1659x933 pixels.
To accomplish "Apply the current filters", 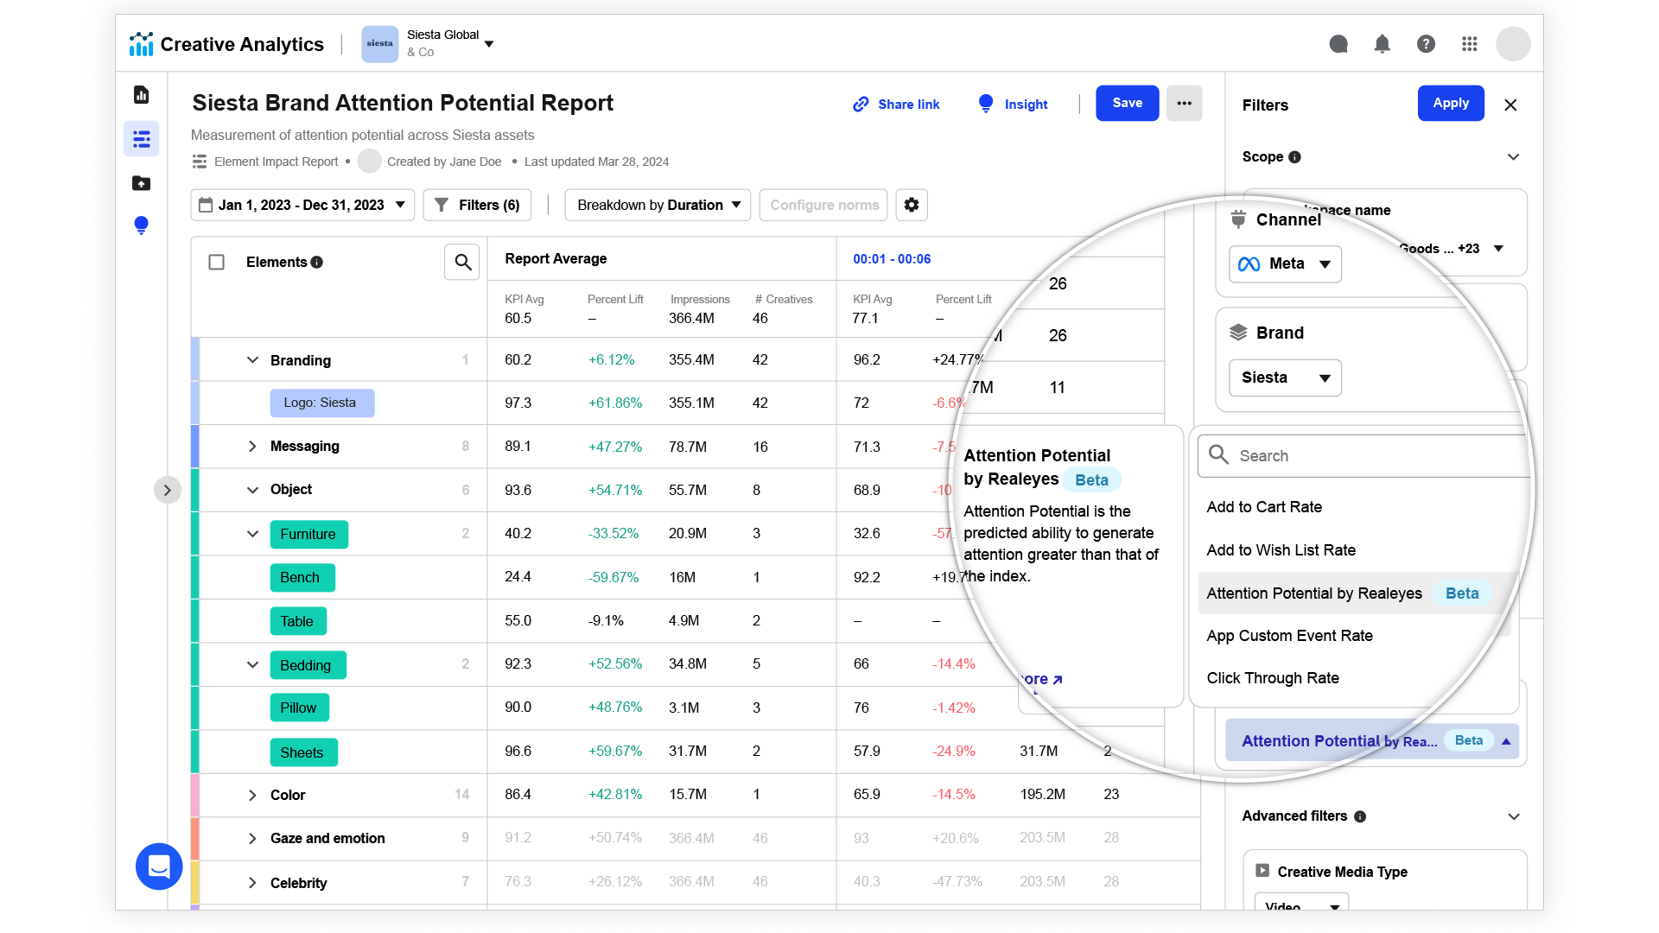I will point(1451,103).
